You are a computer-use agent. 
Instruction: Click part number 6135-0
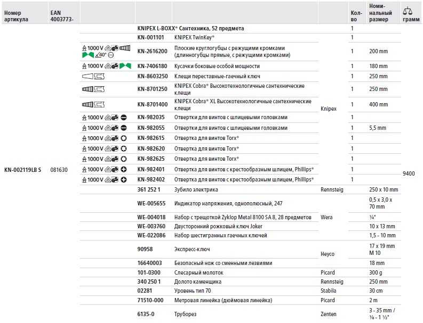pyautogui.click(x=146, y=314)
